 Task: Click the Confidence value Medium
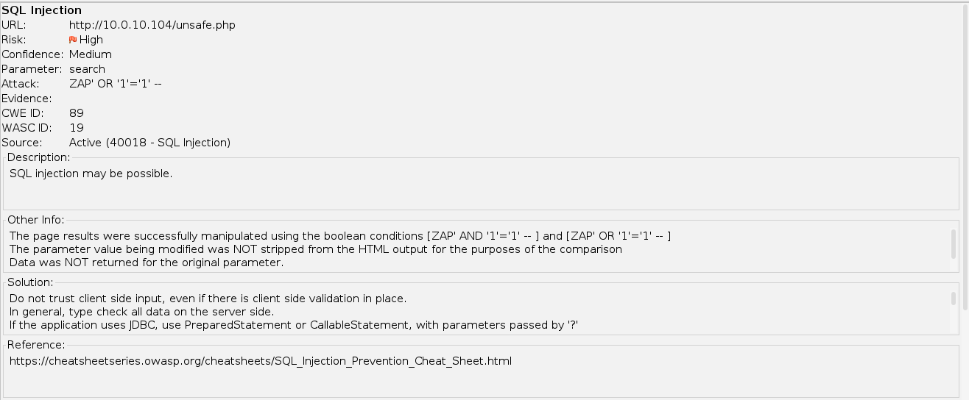point(91,54)
